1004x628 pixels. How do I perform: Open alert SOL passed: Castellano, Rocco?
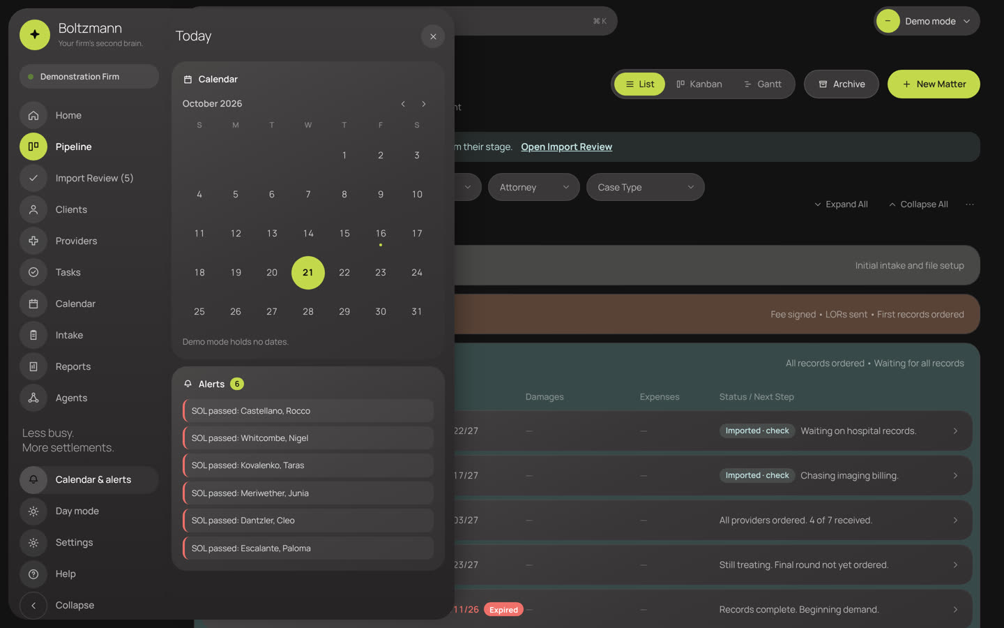click(x=308, y=411)
